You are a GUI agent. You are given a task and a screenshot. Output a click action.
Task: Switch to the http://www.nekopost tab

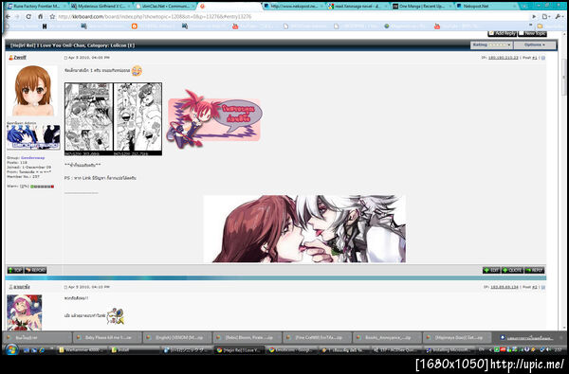coord(294,7)
